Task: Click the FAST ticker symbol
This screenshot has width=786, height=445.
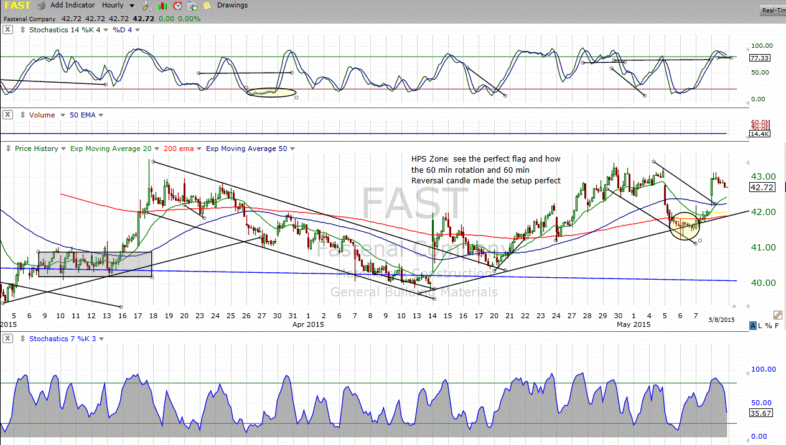Action: point(16,6)
